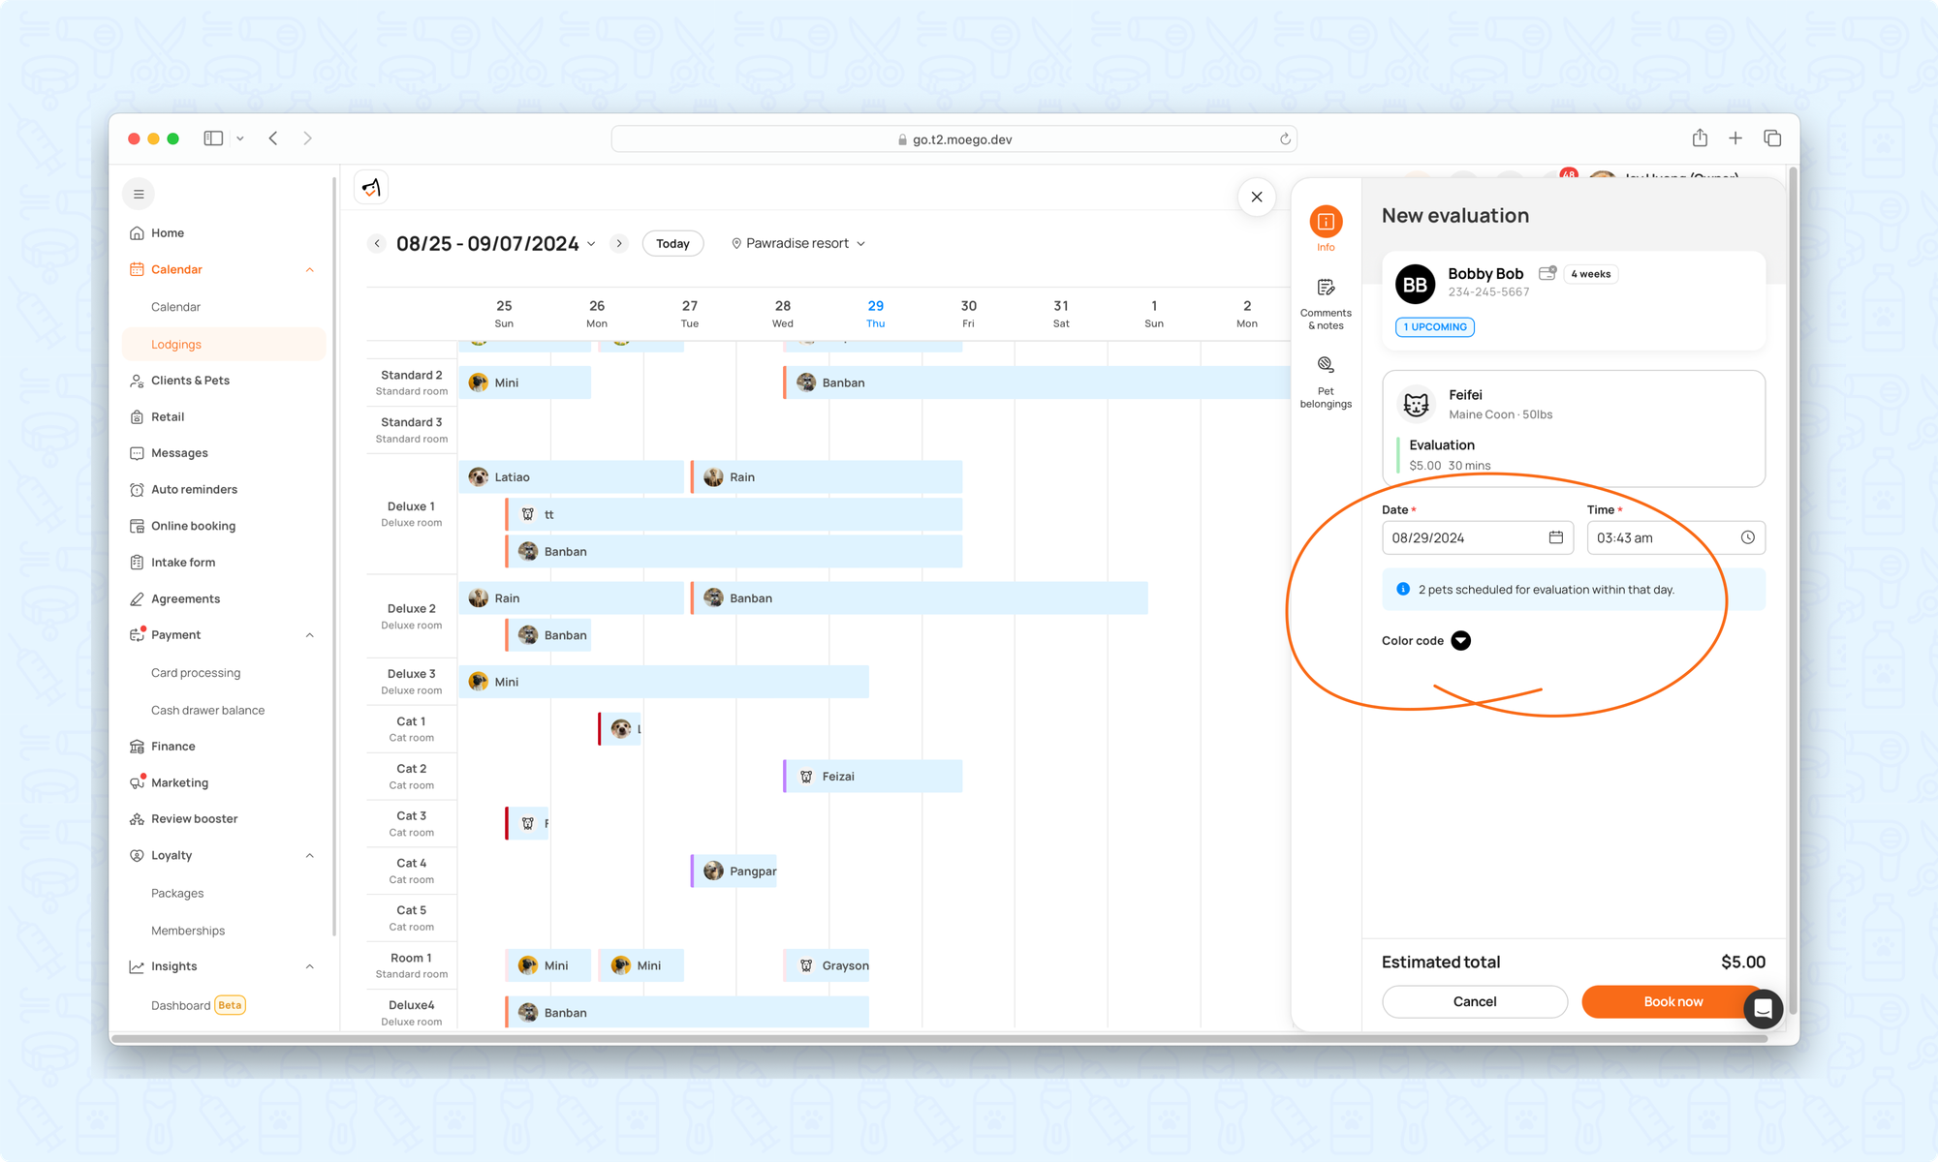Collapse the Loyalty sidebar section
The image size is (1938, 1162).
[310, 855]
